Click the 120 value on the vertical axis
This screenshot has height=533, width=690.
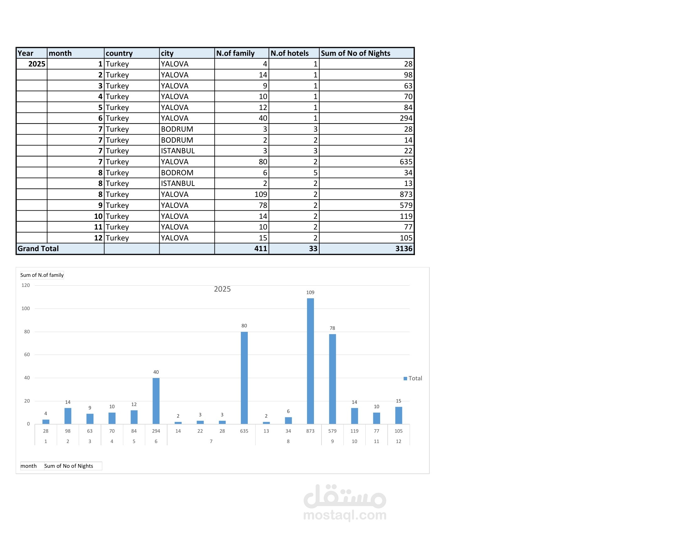tap(26, 285)
